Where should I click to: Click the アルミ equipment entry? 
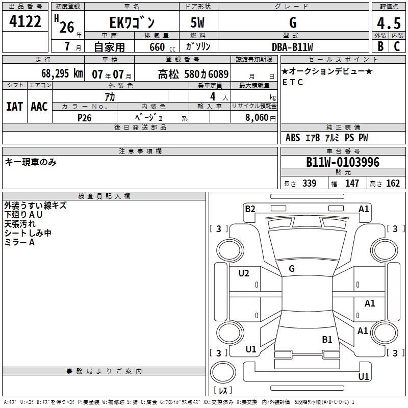332,137
